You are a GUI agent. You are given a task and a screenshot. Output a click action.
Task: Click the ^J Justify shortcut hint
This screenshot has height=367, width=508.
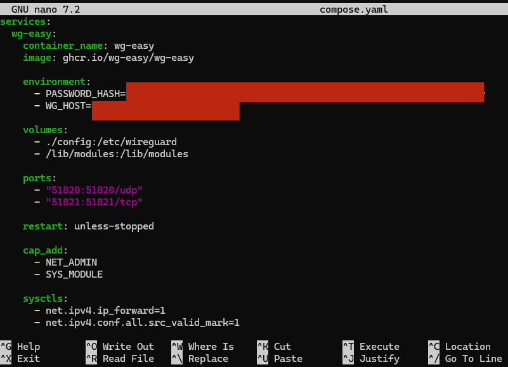(371, 359)
